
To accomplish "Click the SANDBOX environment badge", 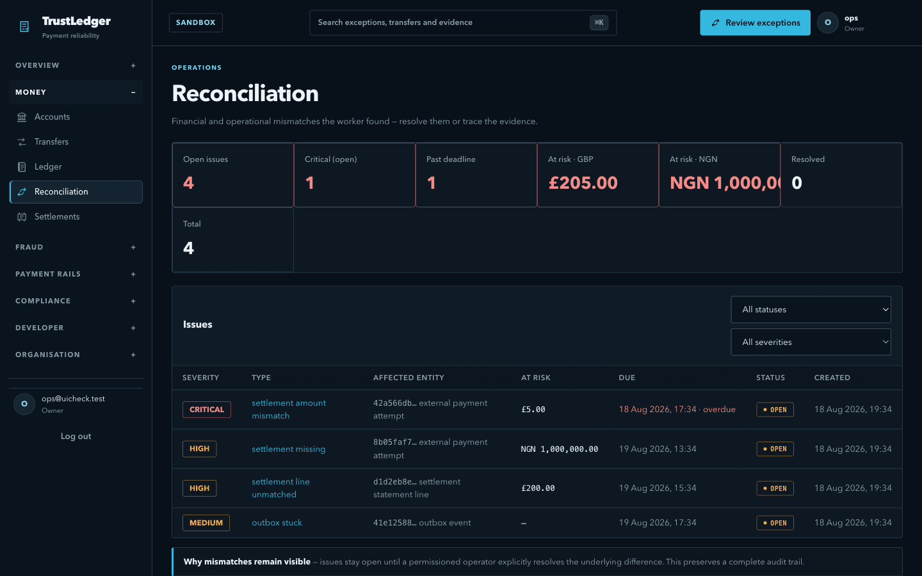I will coord(196,22).
